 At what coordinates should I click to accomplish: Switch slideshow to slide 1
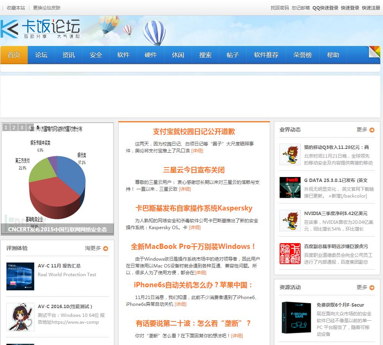[6, 127]
